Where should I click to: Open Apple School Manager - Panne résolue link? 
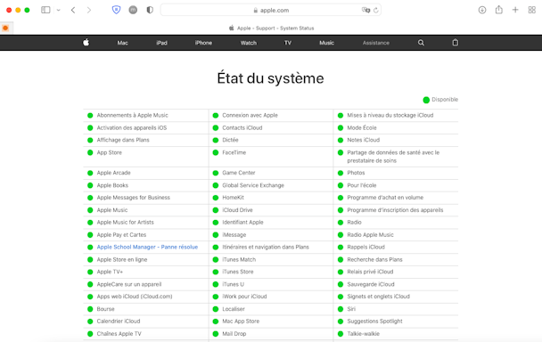pos(147,247)
